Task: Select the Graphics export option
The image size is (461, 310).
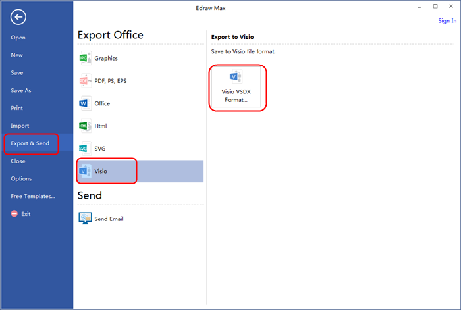Action: [106, 58]
